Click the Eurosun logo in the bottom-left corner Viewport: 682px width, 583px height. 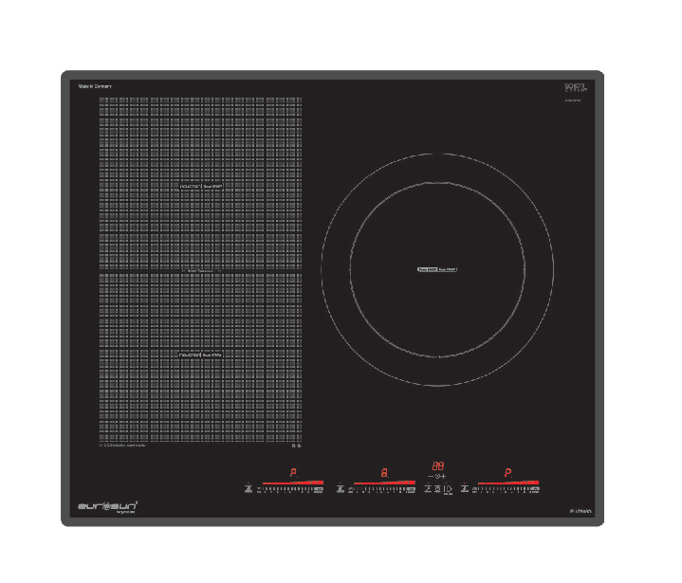point(108,507)
